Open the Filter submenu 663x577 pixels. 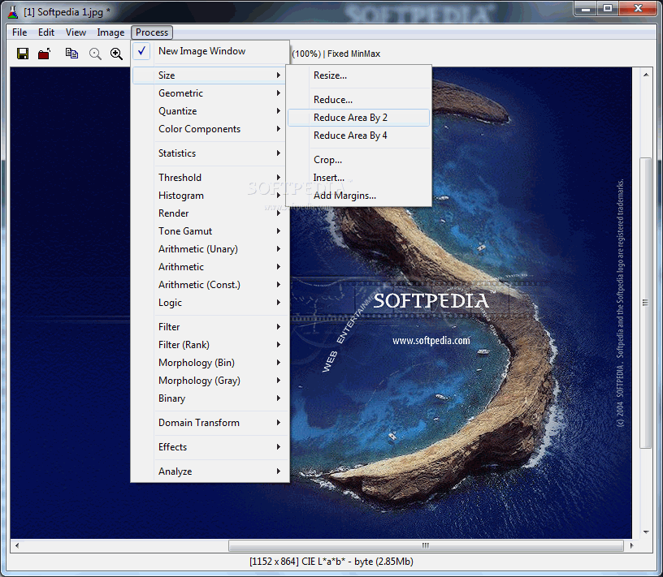(x=210, y=327)
